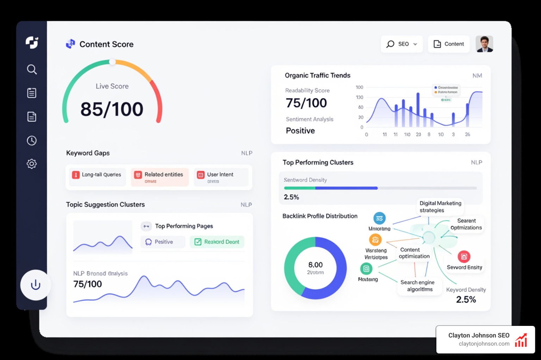
Task: Select the NLP label beside Keyword Gaps
Action: (x=247, y=153)
